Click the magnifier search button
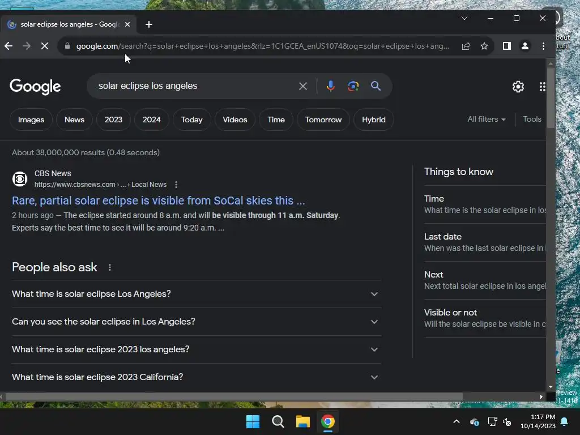Image resolution: width=580 pixels, height=435 pixels. coord(376,86)
